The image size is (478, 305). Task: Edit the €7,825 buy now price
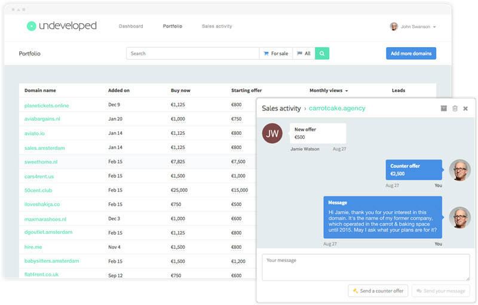[177, 162]
